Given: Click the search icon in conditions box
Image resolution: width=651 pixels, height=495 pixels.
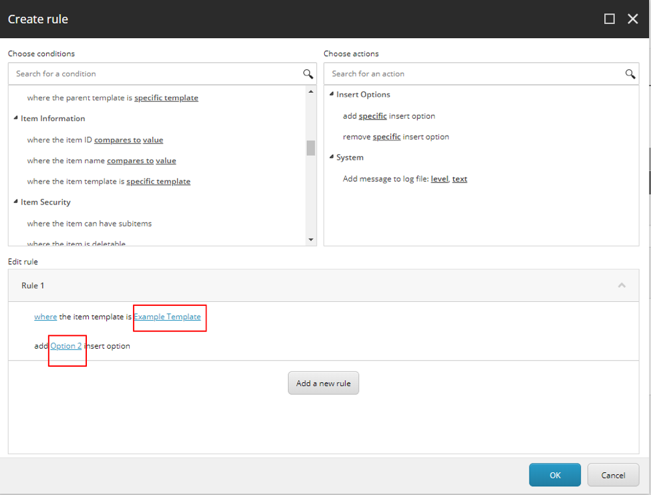Looking at the screenshot, I should pos(308,74).
